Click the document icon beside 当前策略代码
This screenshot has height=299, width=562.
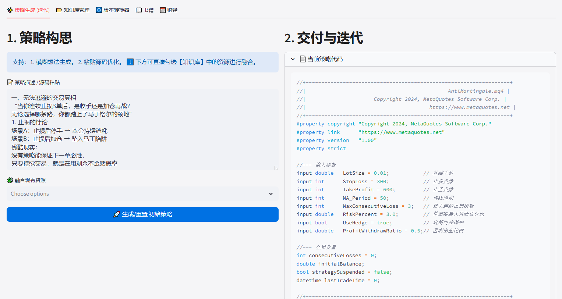[x=303, y=59]
